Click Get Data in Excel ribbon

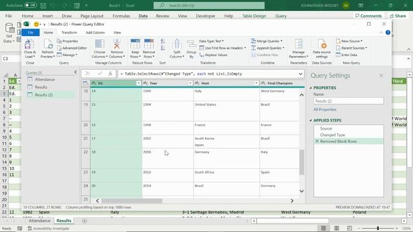tap(10, 34)
